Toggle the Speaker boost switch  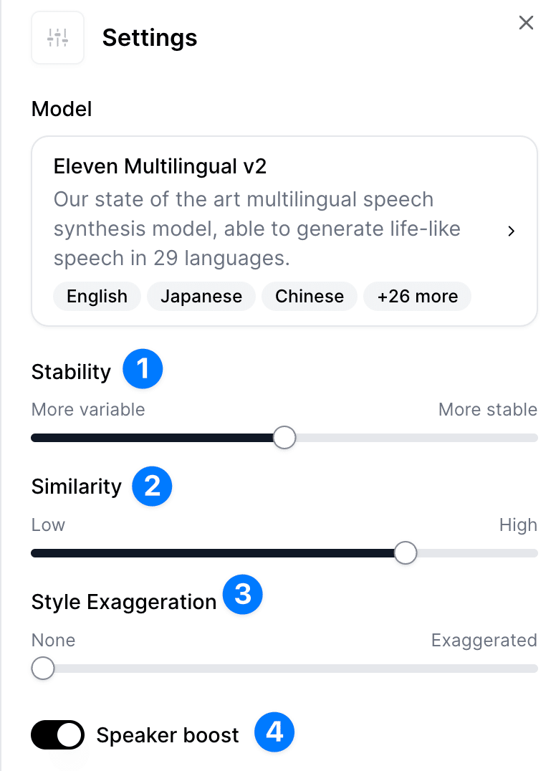57,735
